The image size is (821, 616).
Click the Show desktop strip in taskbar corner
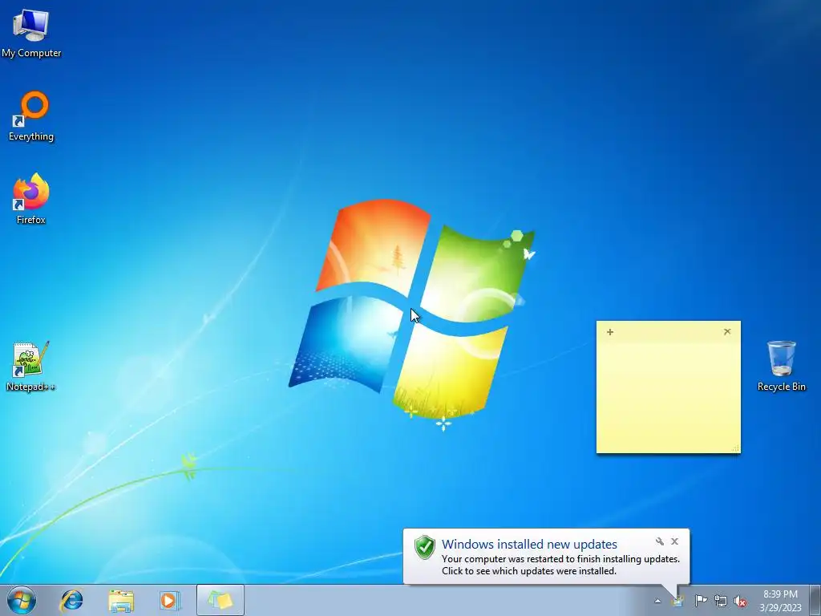pyautogui.click(x=815, y=600)
